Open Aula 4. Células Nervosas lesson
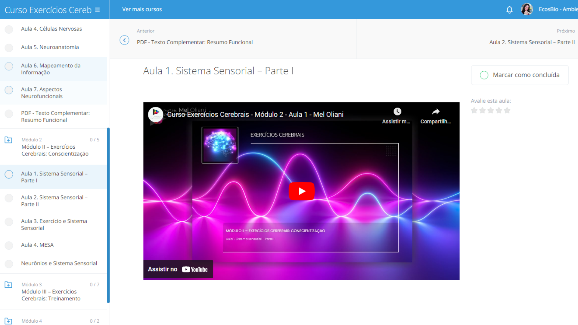The height and width of the screenshot is (325, 578). point(51,29)
